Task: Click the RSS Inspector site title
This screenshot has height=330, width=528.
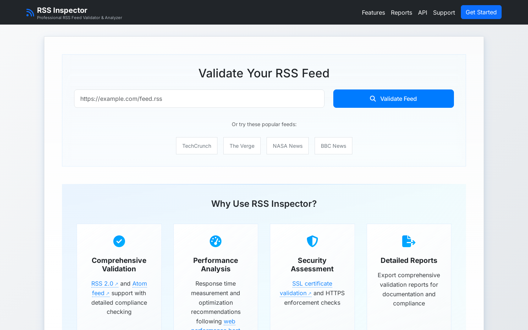Action: (x=62, y=10)
